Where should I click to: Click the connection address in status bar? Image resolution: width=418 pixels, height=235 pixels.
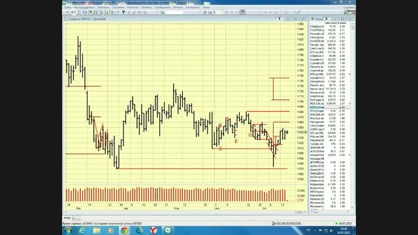287,223
